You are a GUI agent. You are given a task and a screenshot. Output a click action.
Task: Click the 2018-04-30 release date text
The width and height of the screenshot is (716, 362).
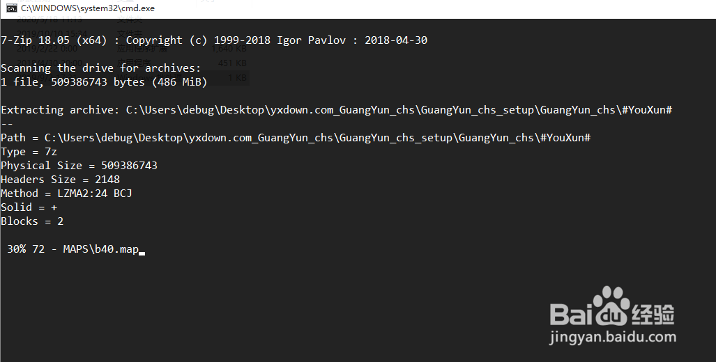tap(396, 40)
